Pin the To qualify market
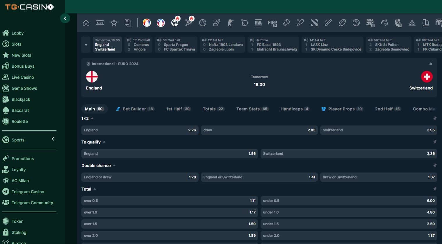Viewport: 442px width, 244px height. point(435,142)
